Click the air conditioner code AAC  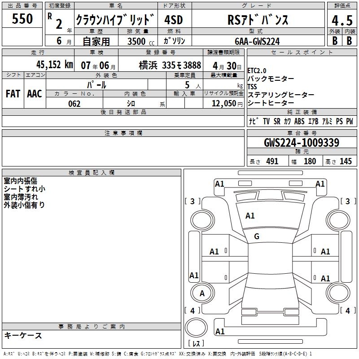[35, 94]
